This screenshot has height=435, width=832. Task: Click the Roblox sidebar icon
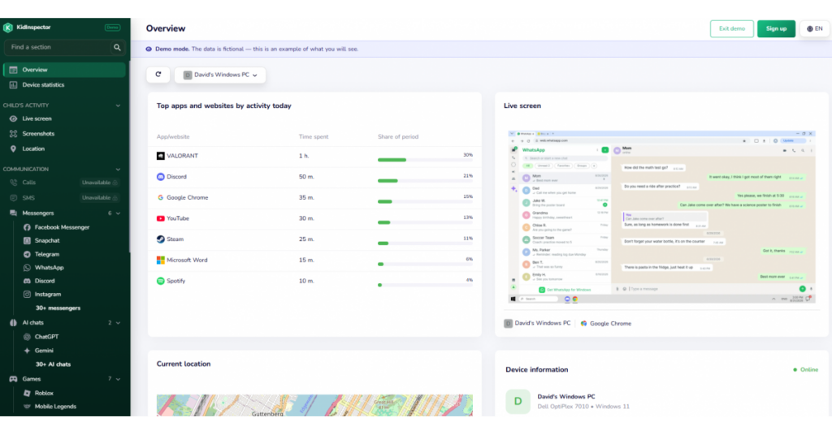pyautogui.click(x=27, y=393)
